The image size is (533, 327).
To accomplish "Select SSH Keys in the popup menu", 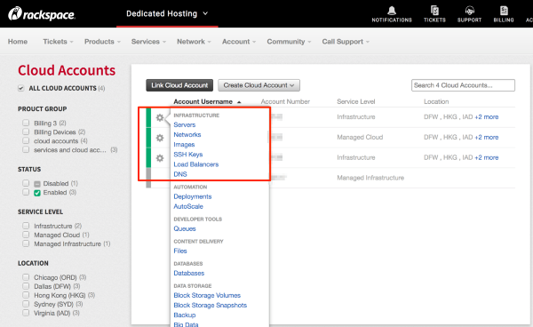I will (188, 155).
